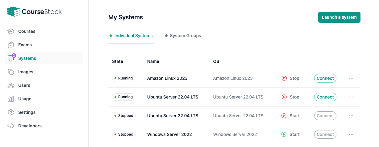Click the grey Windows Server 2022 OS cell
Screen dimensions: 379x147
tap(235, 134)
